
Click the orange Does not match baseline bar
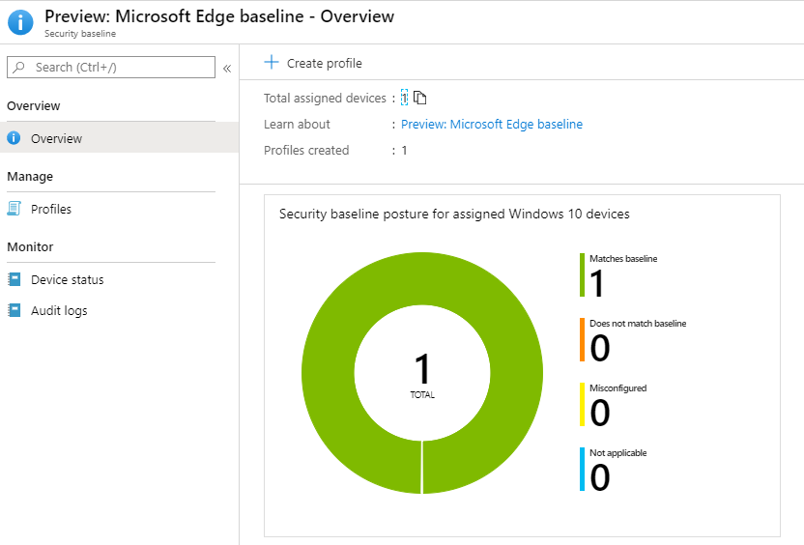point(582,339)
